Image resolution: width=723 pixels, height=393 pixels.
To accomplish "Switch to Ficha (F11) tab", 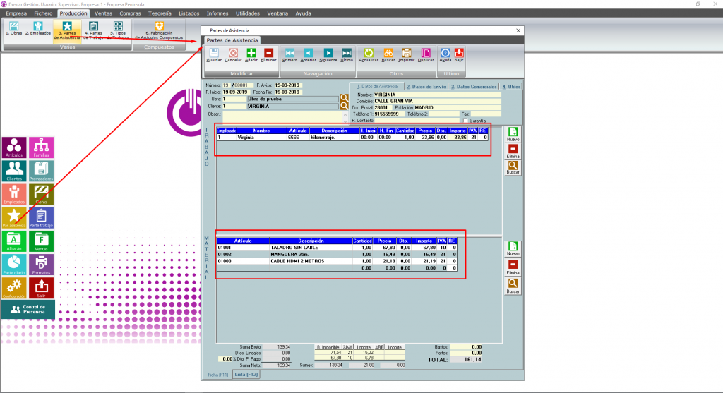I will [218, 375].
